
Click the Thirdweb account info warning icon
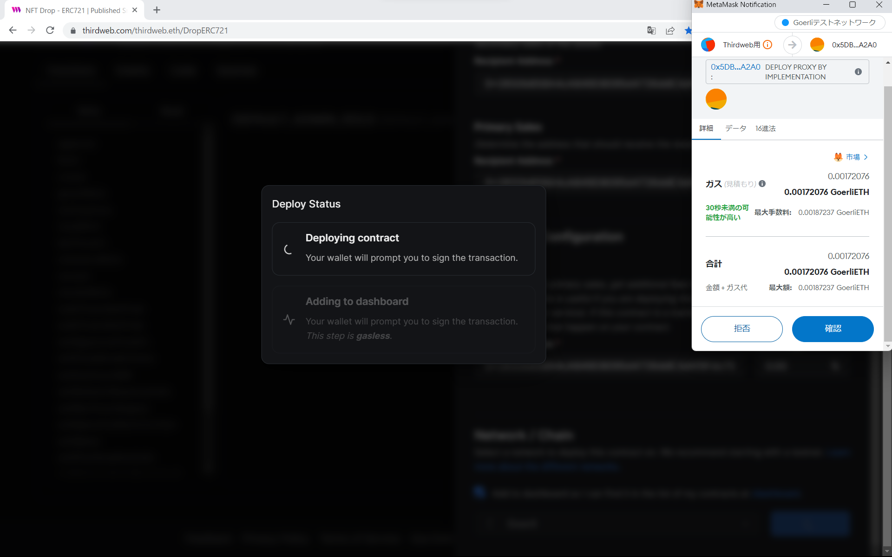(x=767, y=45)
